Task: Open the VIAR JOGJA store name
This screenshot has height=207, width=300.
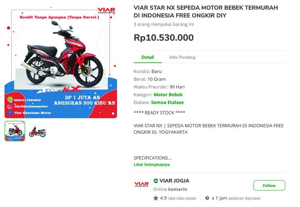Action: point(174,180)
